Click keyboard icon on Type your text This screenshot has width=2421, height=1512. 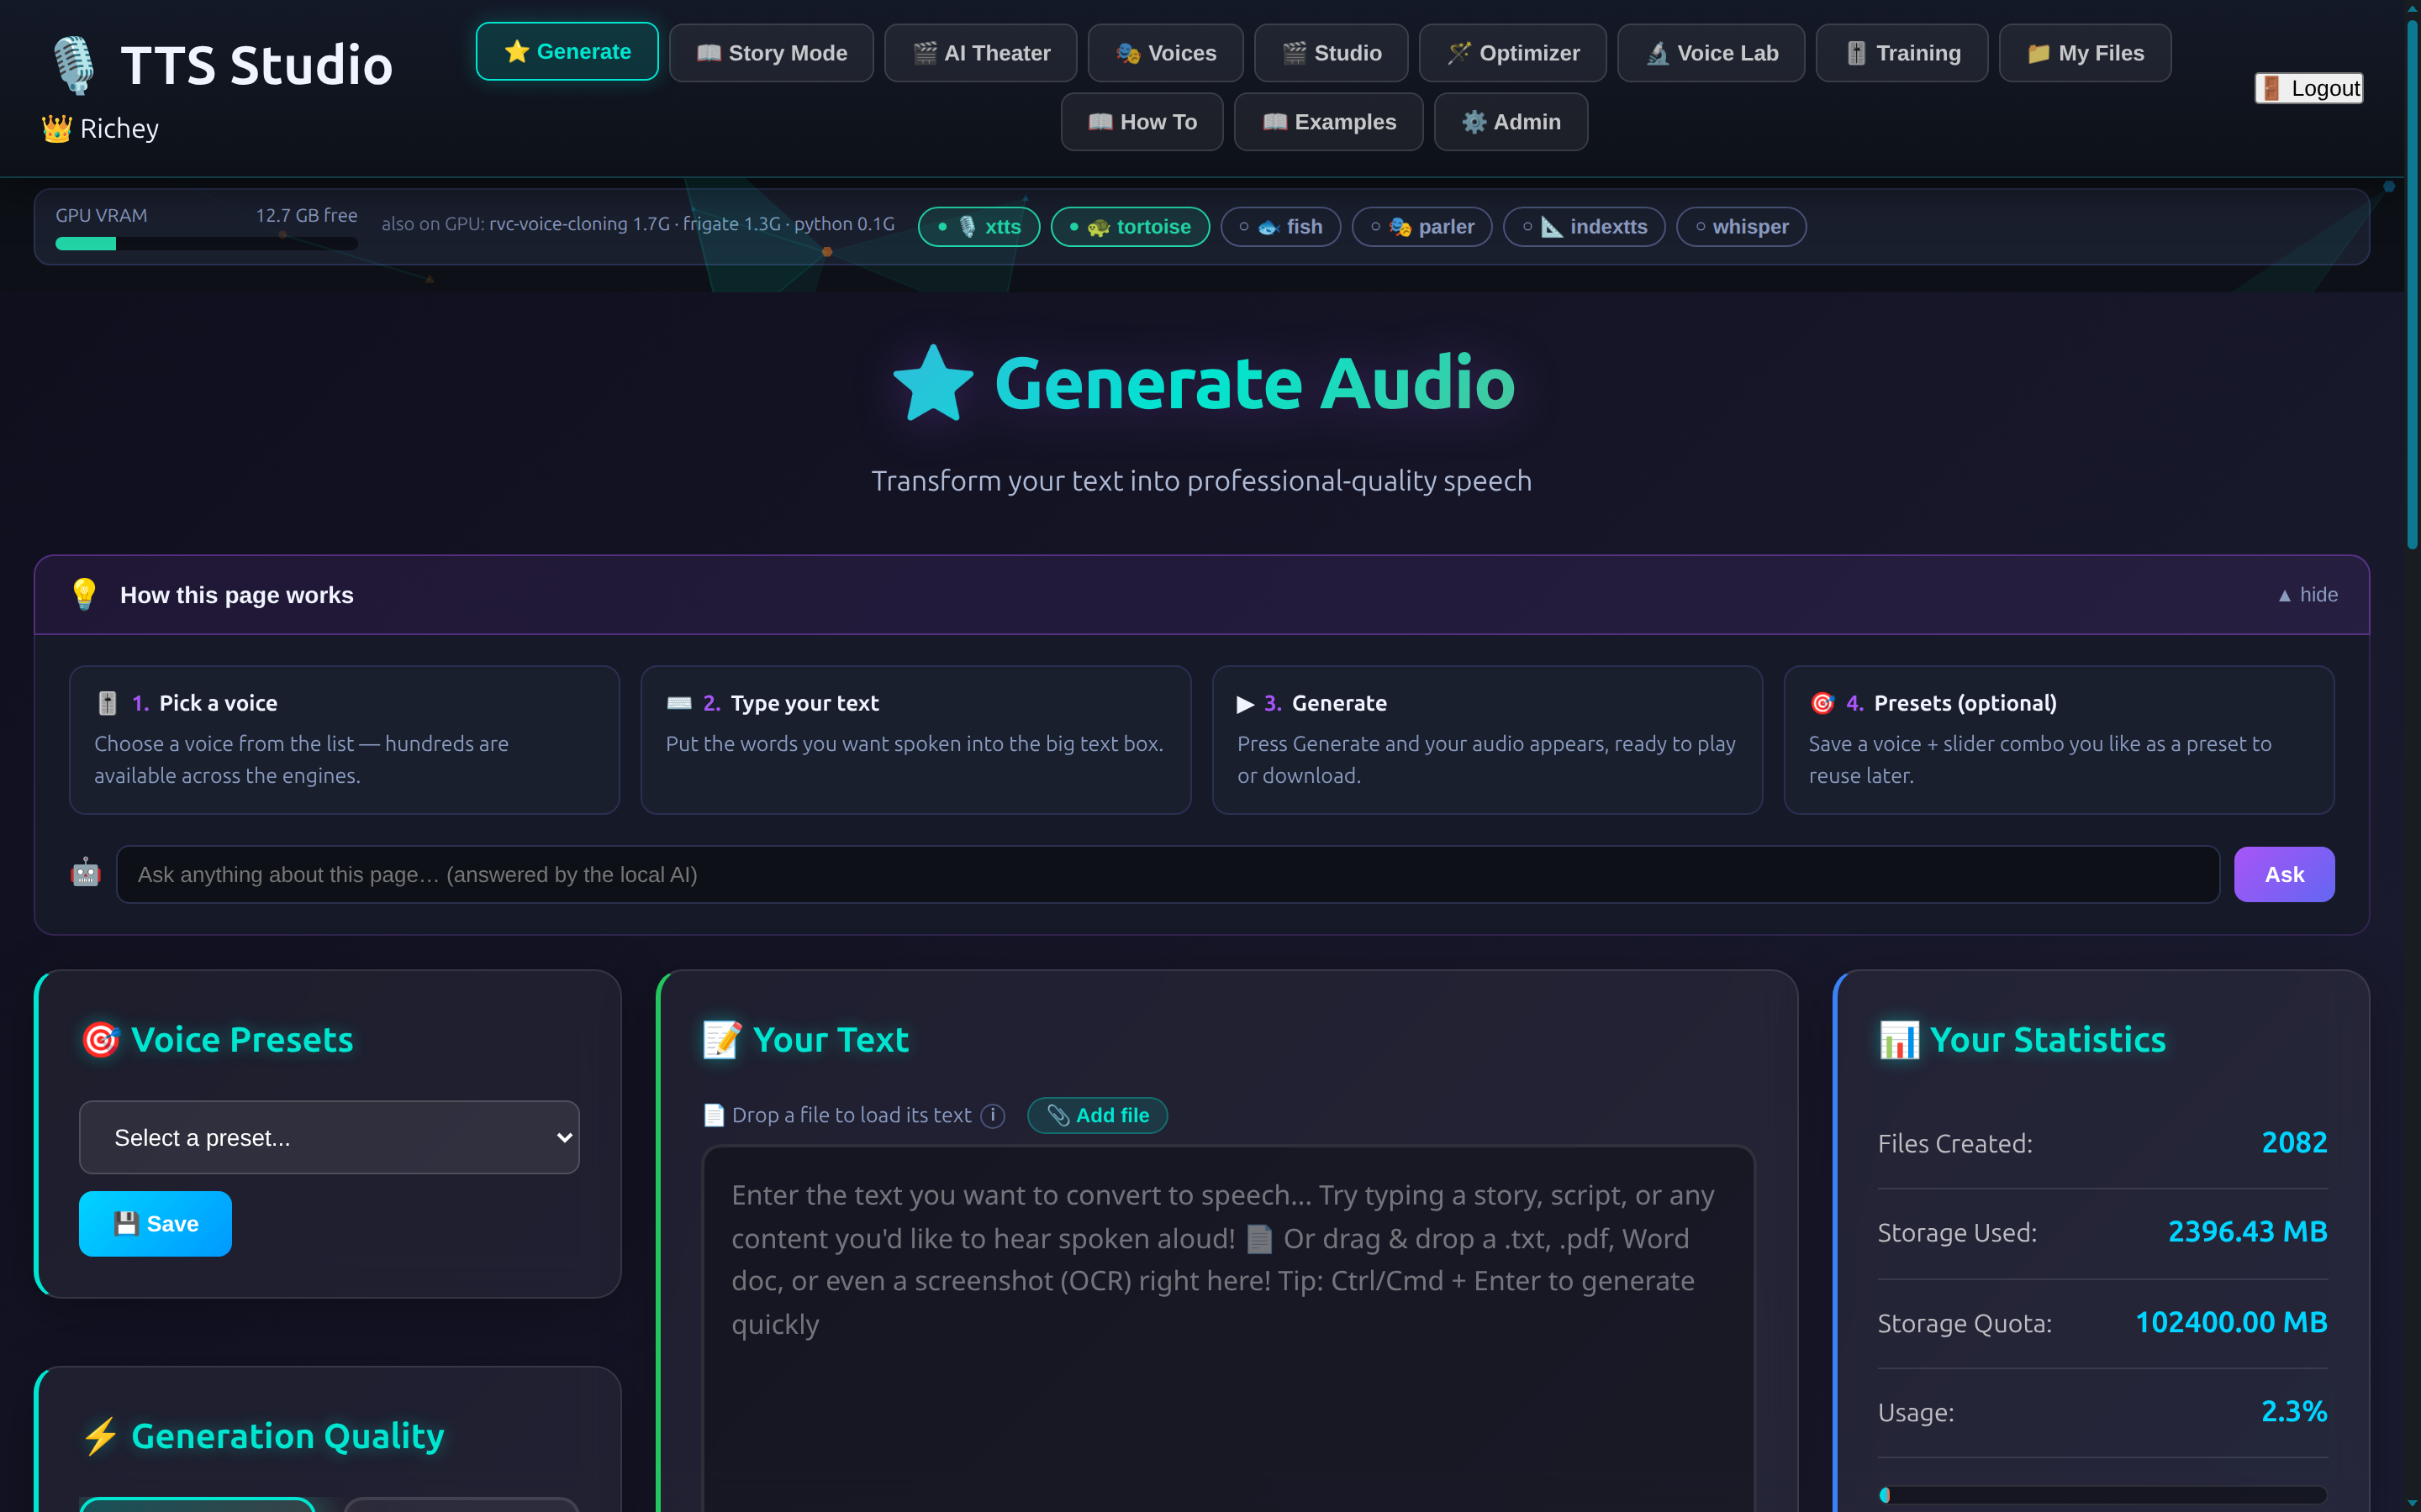[x=679, y=703]
